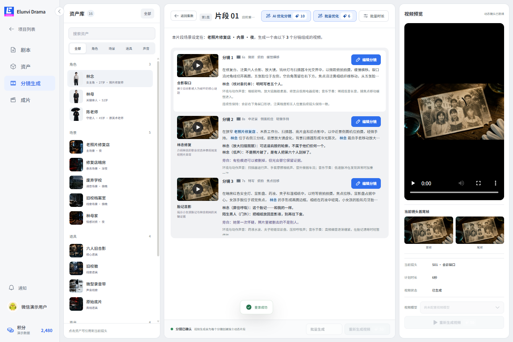Play the 分镜 1 thumbnail video
The height and width of the screenshot is (342, 513).
coord(198,65)
